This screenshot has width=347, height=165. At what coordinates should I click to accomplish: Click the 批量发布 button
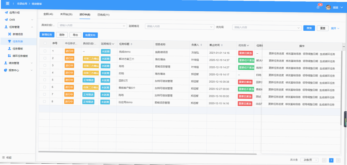tap(90, 35)
